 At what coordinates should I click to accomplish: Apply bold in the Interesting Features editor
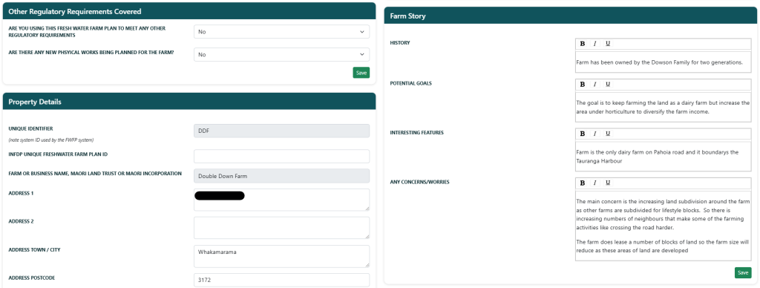582,134
